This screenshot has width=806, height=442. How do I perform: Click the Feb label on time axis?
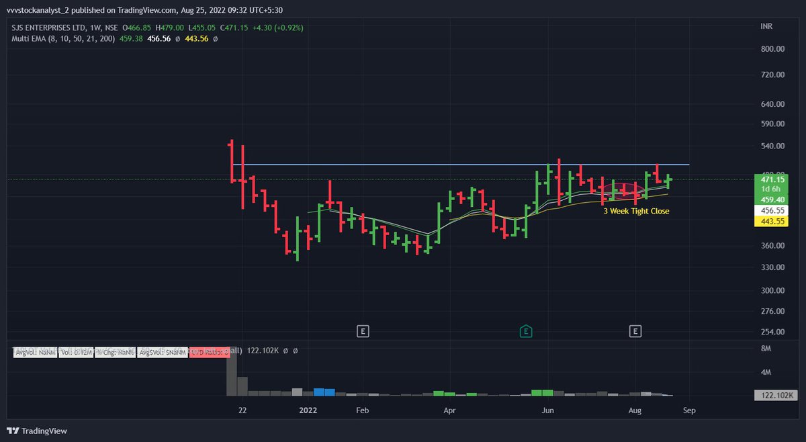click(x=362, y=409)
